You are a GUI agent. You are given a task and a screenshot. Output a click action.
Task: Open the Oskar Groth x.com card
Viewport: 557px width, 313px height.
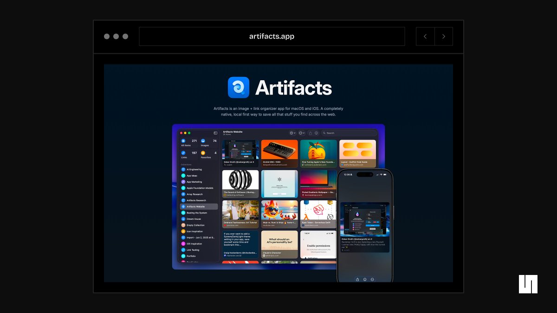click(240, 153)
